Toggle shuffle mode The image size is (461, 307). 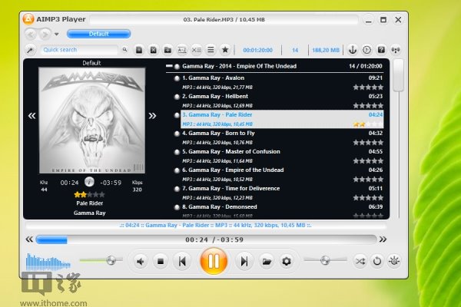pyautogui.click(x=360, y=262)
